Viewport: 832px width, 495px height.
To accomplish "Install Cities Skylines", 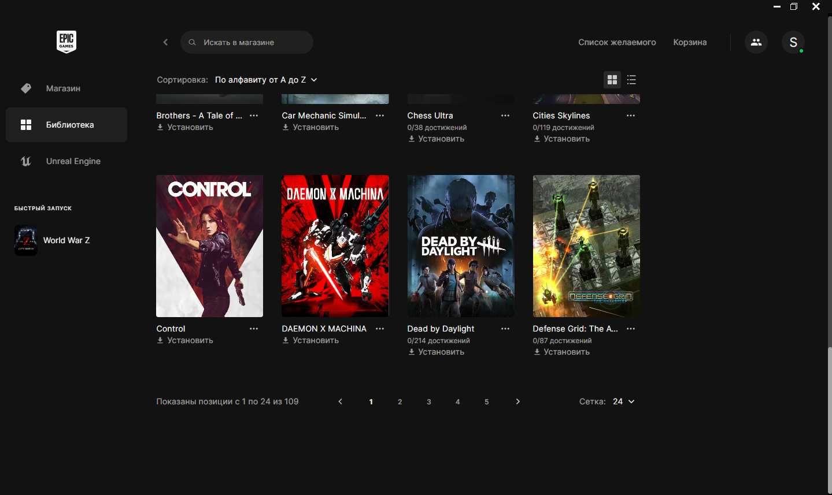I will [561, 139].
